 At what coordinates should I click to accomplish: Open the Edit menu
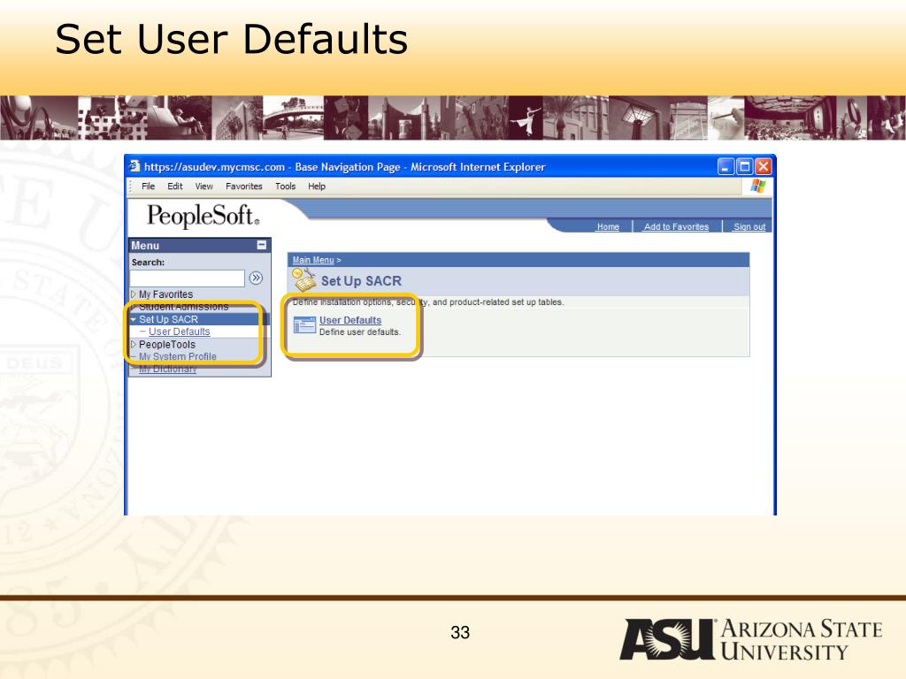pyautogui.click(x=174, y=186)
